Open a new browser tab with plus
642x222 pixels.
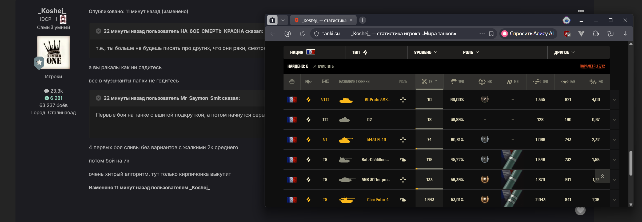pos(362,20)
